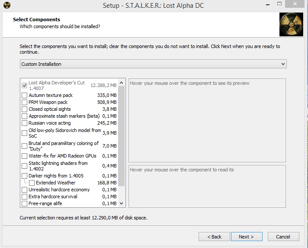This screenshot has height=248, width=308.
Task: Check Water-fix for AMD Radeon GPUs
Action: point(24,156)
